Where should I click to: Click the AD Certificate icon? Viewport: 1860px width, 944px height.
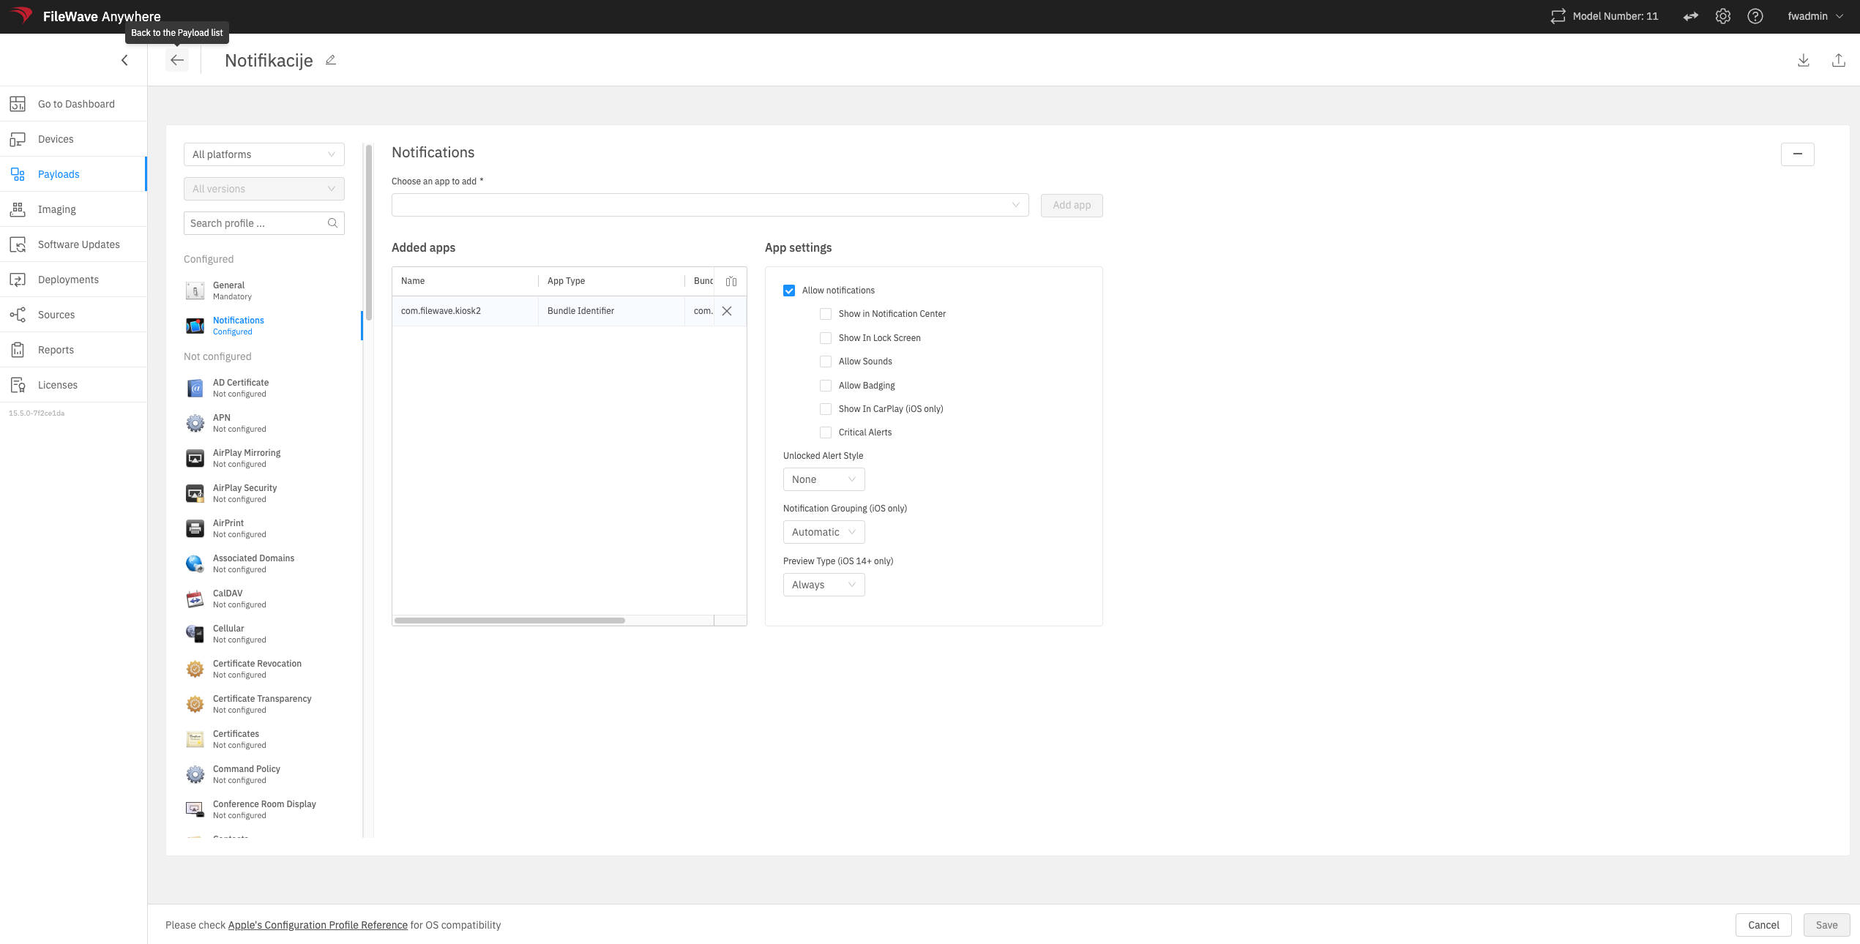195,388
